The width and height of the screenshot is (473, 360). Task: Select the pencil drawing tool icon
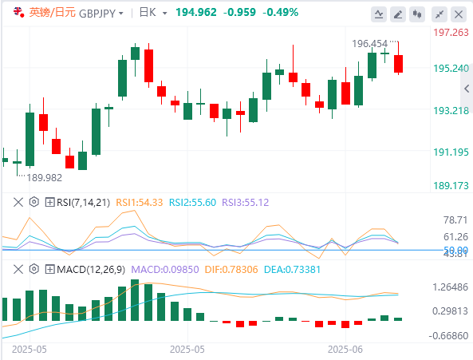tap(398, 14)
